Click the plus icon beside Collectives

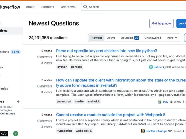[18, 101]
